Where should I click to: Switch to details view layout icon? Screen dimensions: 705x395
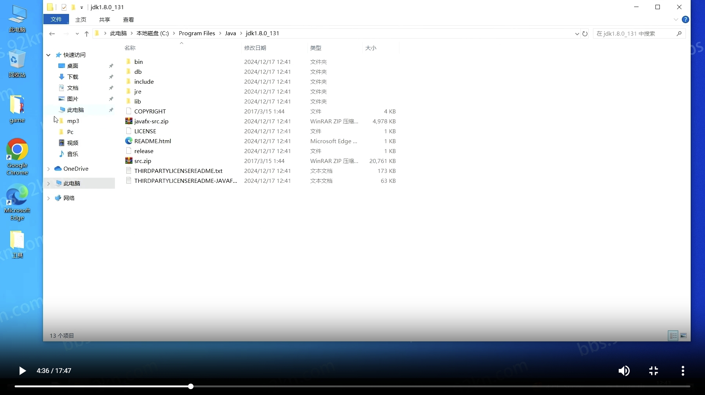click(x=673, y=336)
